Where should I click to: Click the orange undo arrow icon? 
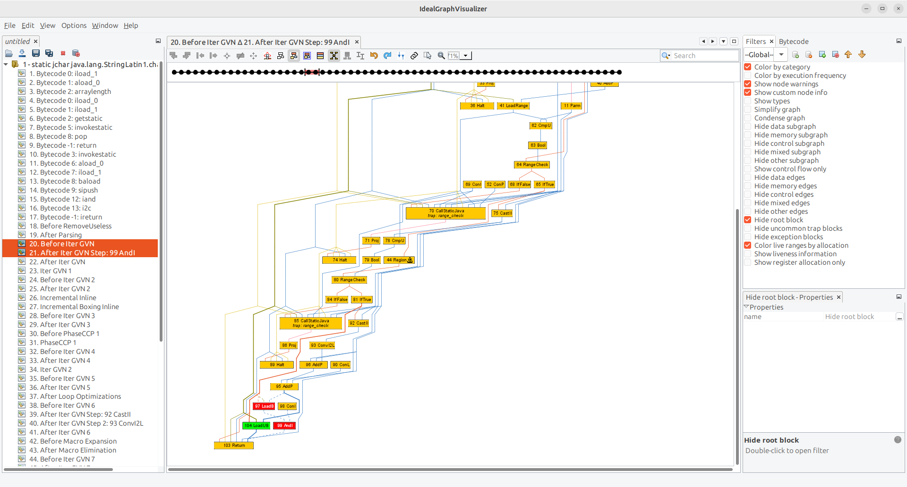tap(374, 56)
